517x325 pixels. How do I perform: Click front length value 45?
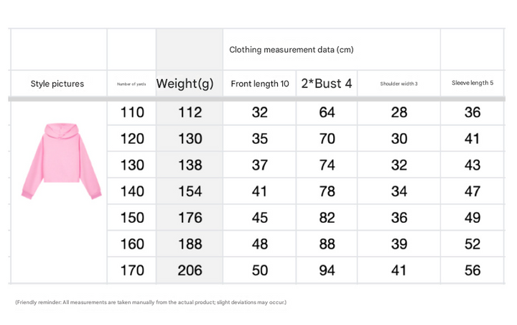tap(260, 218)
